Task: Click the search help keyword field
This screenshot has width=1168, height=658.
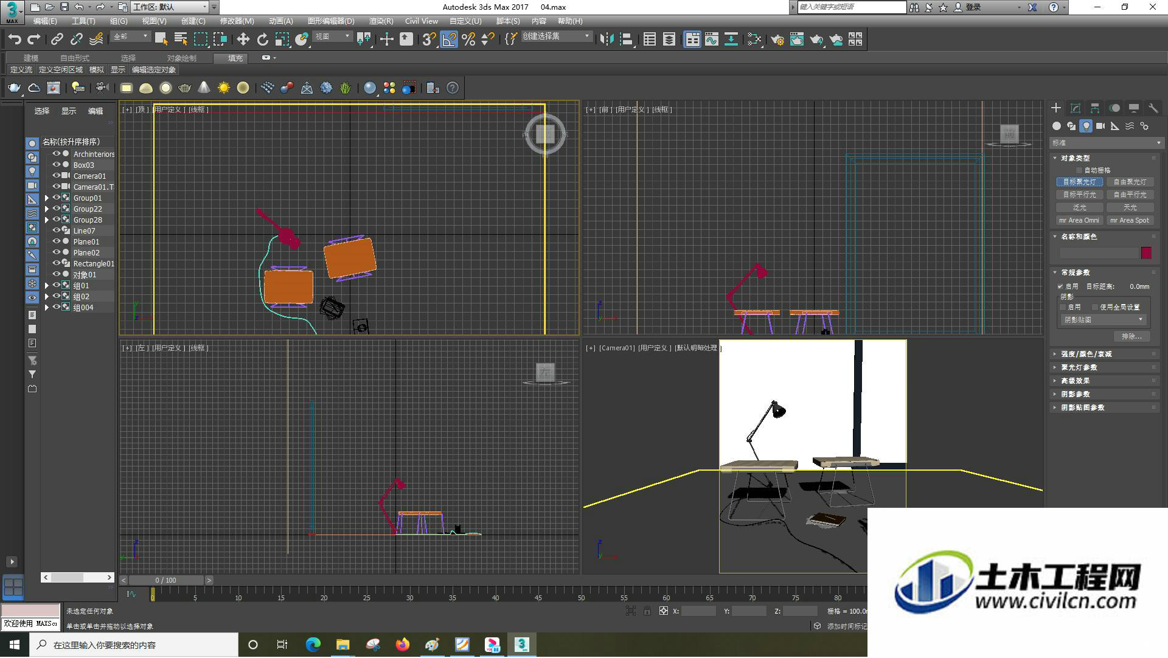Action: [851, 7]
